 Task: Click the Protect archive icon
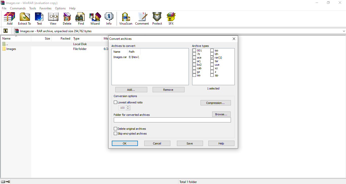coord(157,18)
